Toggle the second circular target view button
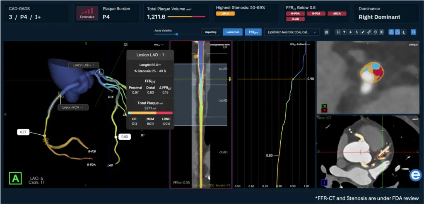The image size is (424, 205). click(397, 32)
